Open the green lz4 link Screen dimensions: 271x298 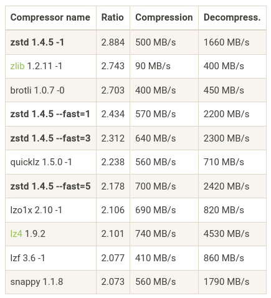tap(16, 234)
